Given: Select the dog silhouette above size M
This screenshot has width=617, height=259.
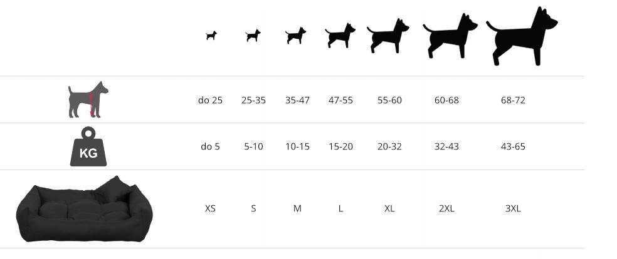Looking at the screenshot, I should [295, 36].
